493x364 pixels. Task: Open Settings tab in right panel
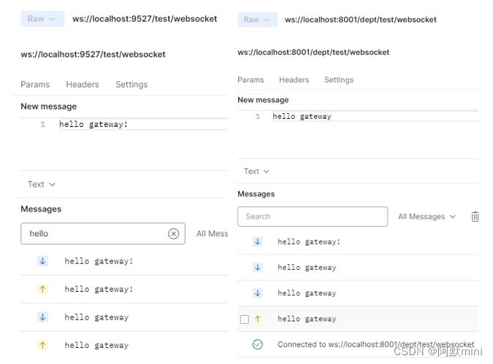pos(339,80)
